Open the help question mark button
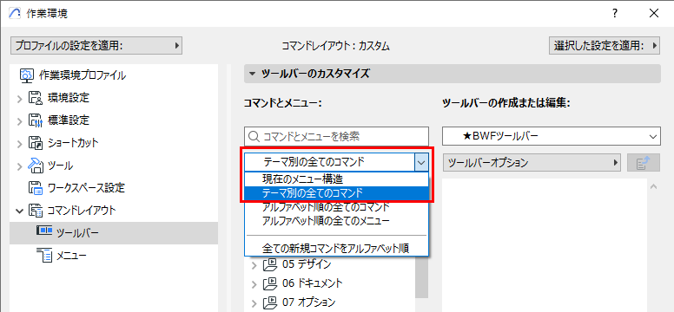The image size is (674, 312). click(616, 13)
